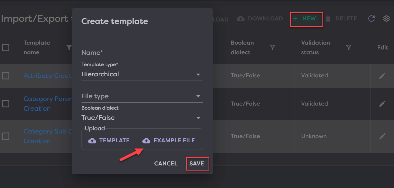Click Cancel in the Create template dialog
The image size is (394, 188).
pyautogui.click(x=166, y=164)
